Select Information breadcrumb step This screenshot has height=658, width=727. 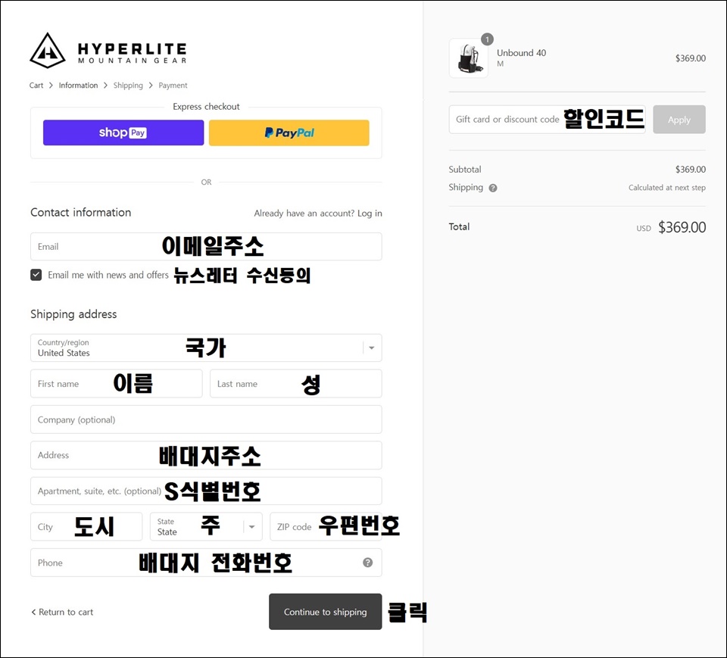pyautogui.click(x=78, y=86)
